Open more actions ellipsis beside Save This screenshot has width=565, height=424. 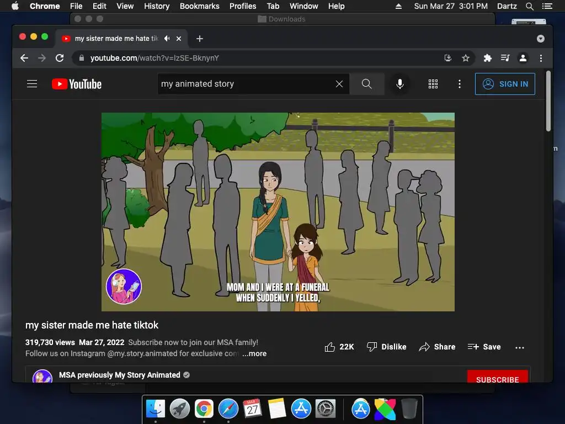tap(520, 348)
